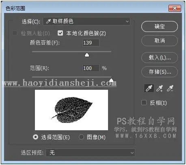Click the 确定 button
This screenshot has height=165, width=186.
pyautogui.click(x=160, y=26)
